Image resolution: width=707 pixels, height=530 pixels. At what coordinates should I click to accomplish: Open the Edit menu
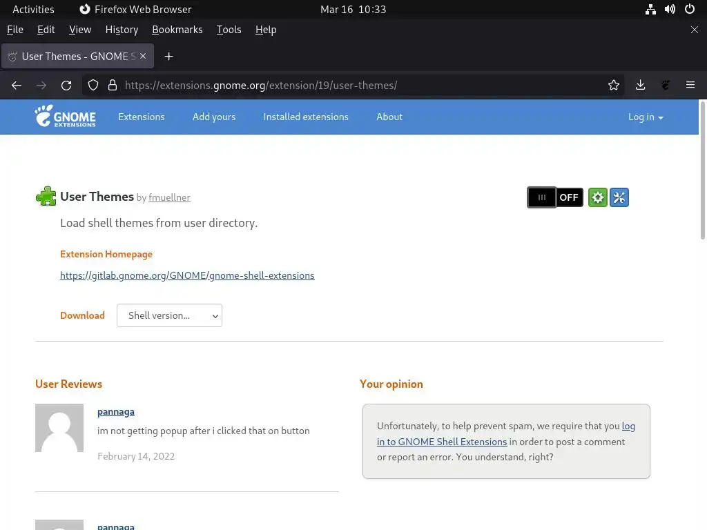[x=46, y=30]
